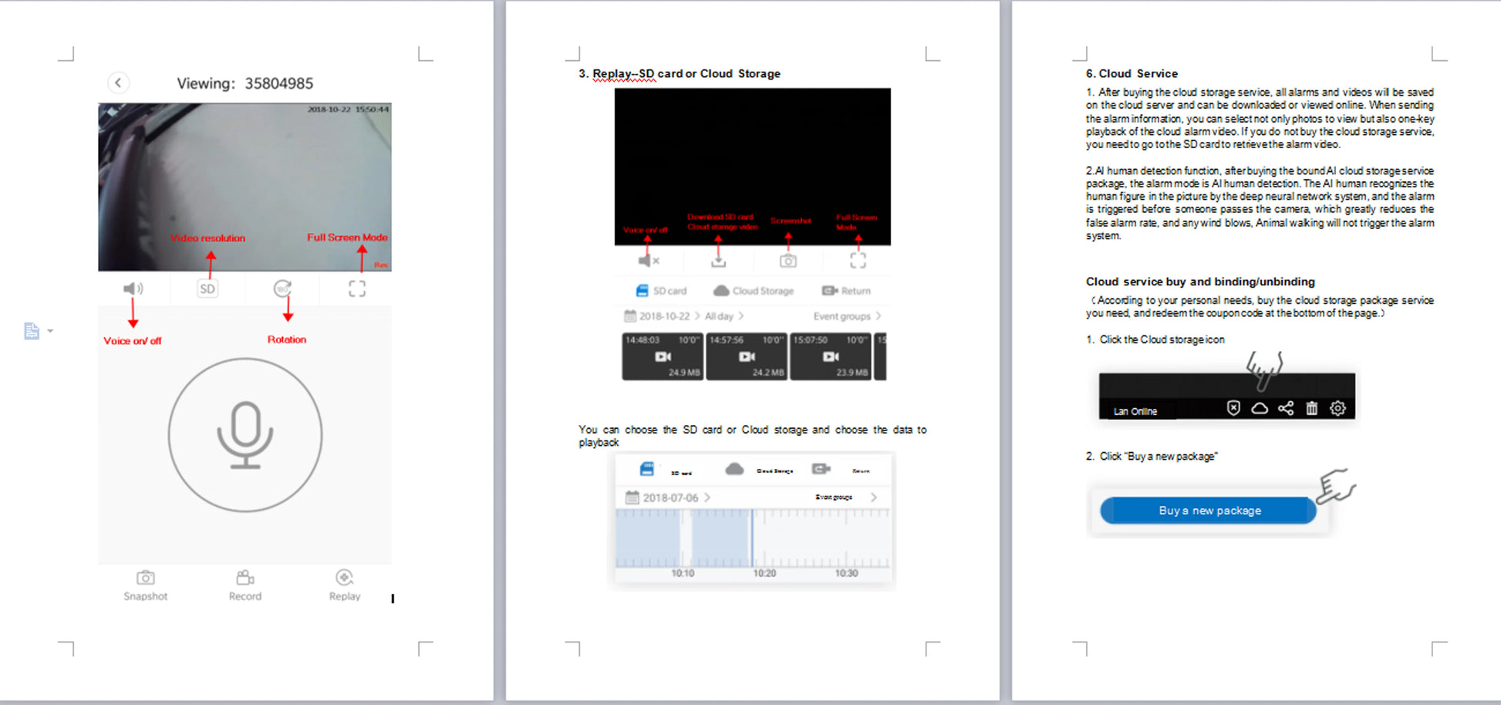Screen dimensions: 1501x705
Task: Toggle muted speaker under replay video
Action: coord(648,261)
